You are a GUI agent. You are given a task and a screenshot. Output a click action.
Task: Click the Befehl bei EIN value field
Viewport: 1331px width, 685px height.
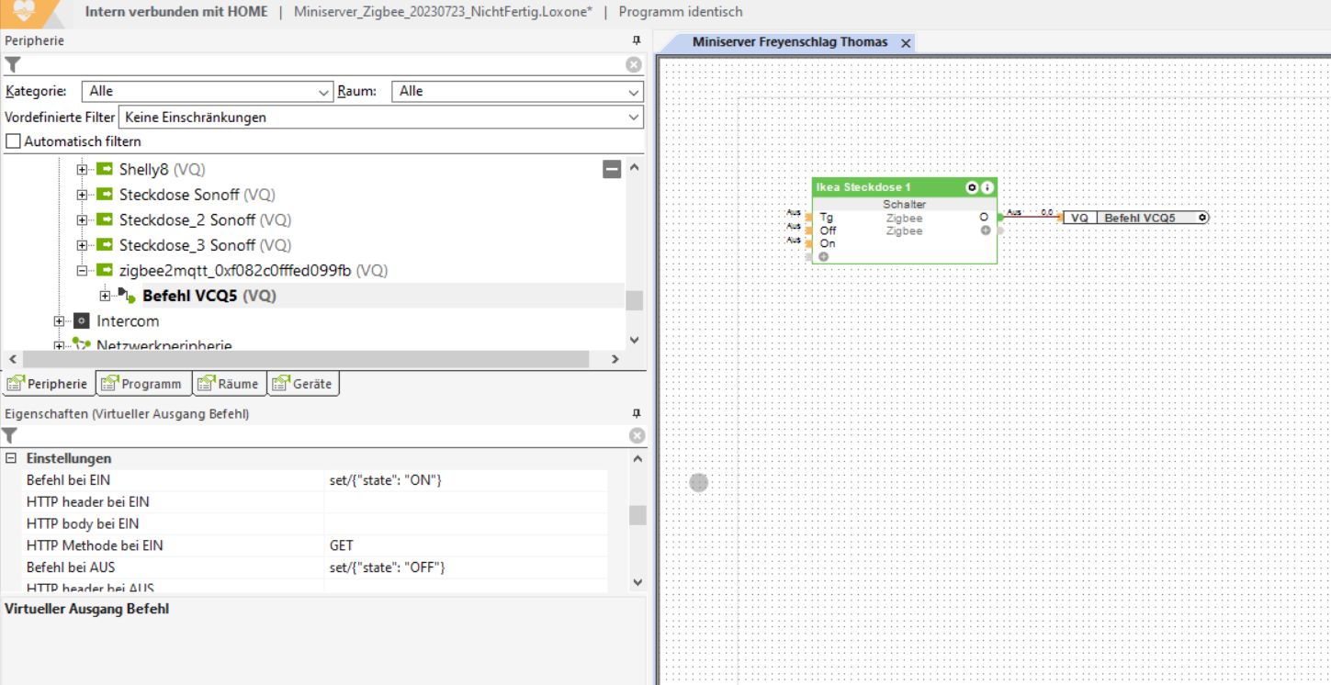[465, 480]
